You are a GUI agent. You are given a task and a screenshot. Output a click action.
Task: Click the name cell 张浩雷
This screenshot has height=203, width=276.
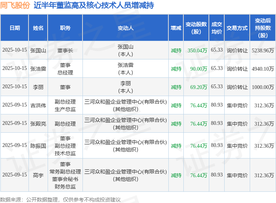point(38,69)
